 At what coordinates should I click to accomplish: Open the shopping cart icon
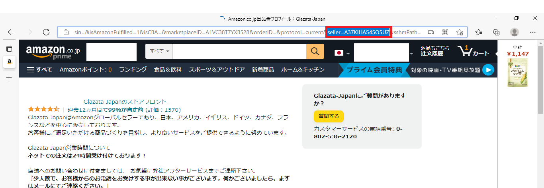pos(473,51)
